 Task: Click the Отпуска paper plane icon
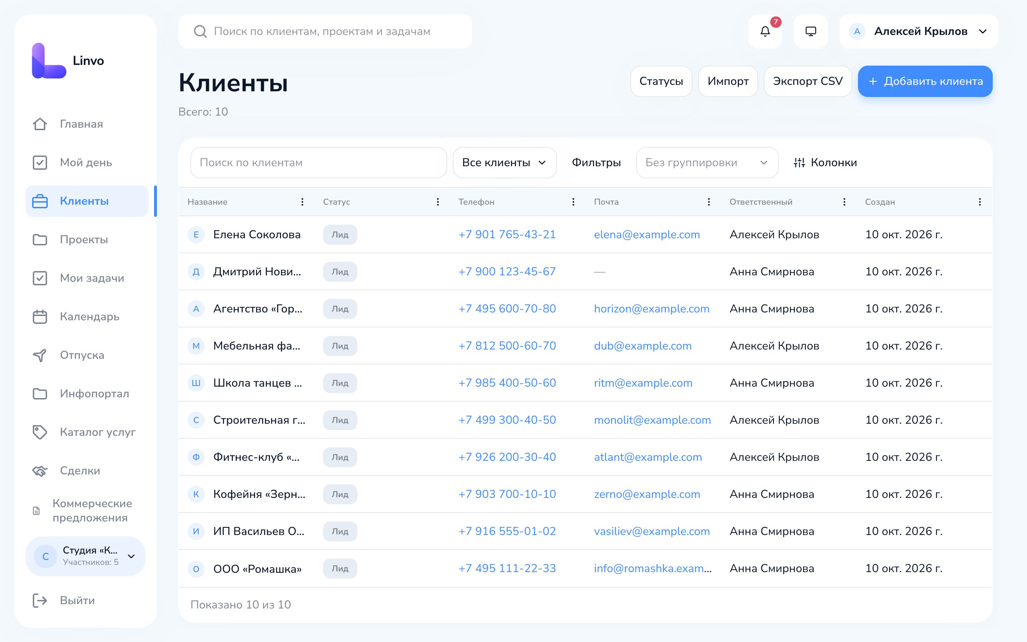click(x=40, y=355)
